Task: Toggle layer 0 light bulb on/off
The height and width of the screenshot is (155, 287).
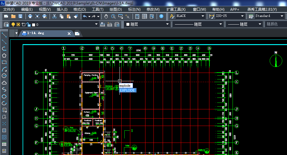Action: (x=13, y=25)
